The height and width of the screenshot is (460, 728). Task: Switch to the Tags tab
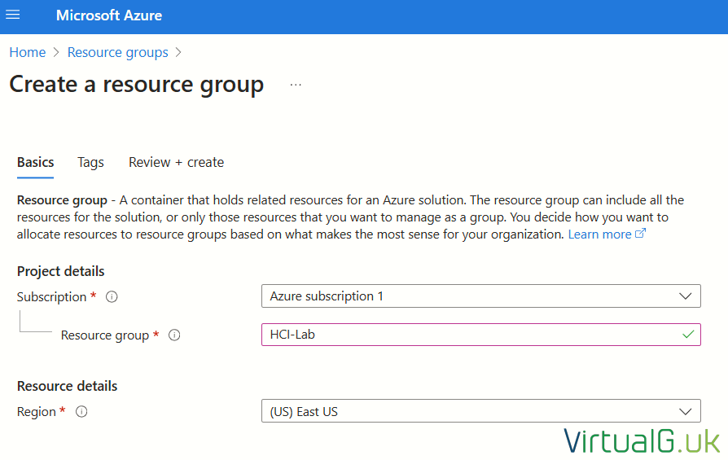click(x=90, y=163)
